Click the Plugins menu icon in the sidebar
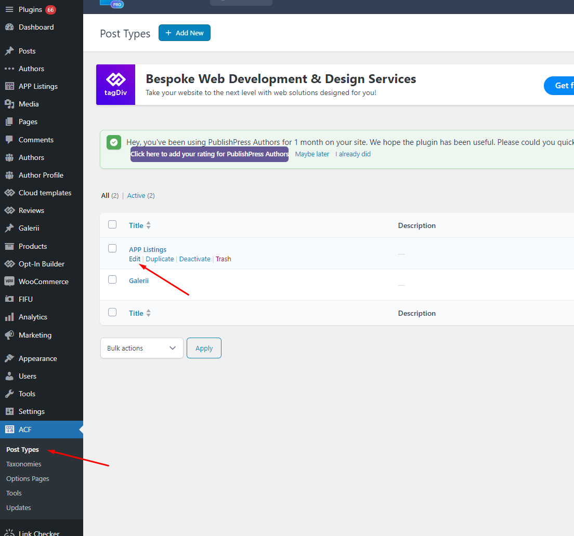 [x=9, y=9]
